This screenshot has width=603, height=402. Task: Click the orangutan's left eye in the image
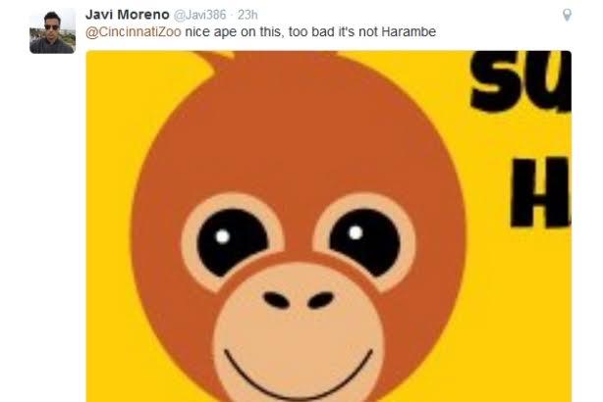tap(233, 242)
